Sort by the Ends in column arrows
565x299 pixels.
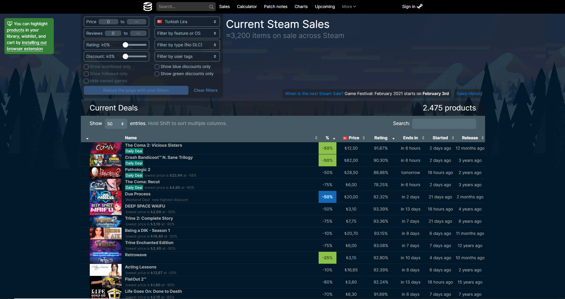tap(423, 138)
